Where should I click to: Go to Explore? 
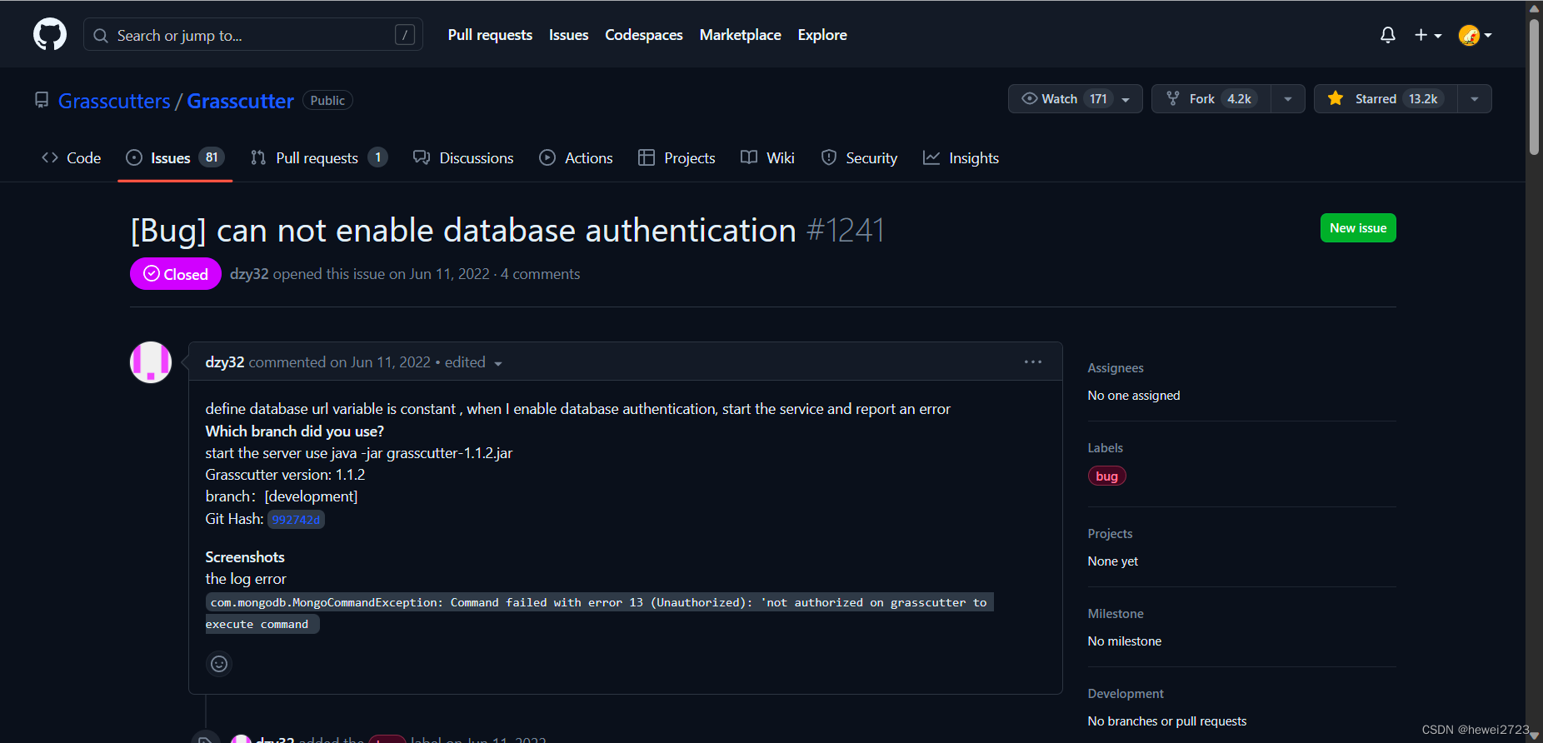tap(822, 35)
